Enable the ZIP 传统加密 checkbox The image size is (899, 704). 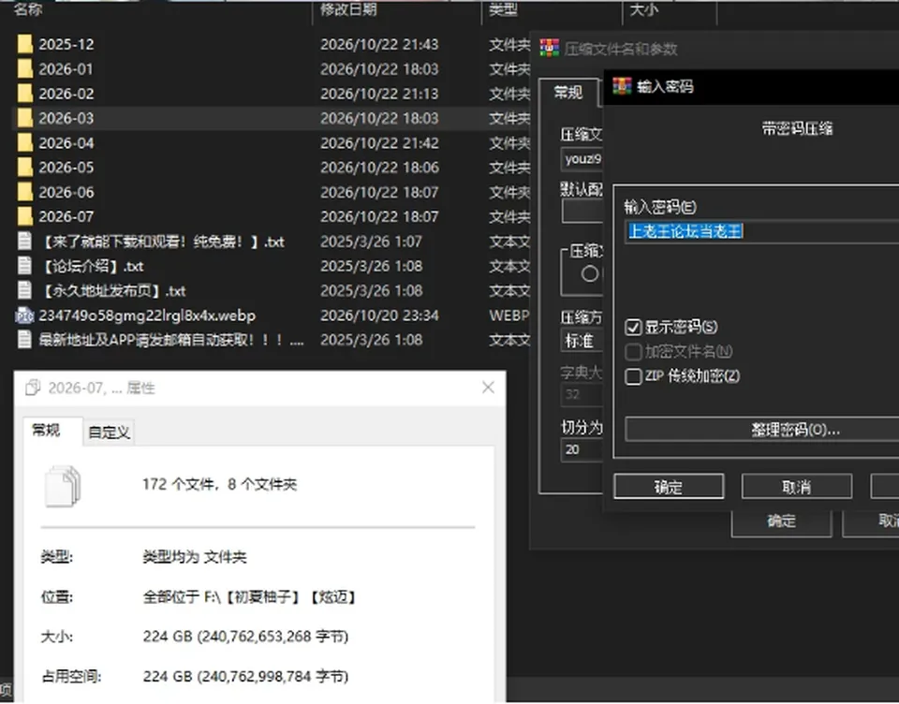click(633, 376)
